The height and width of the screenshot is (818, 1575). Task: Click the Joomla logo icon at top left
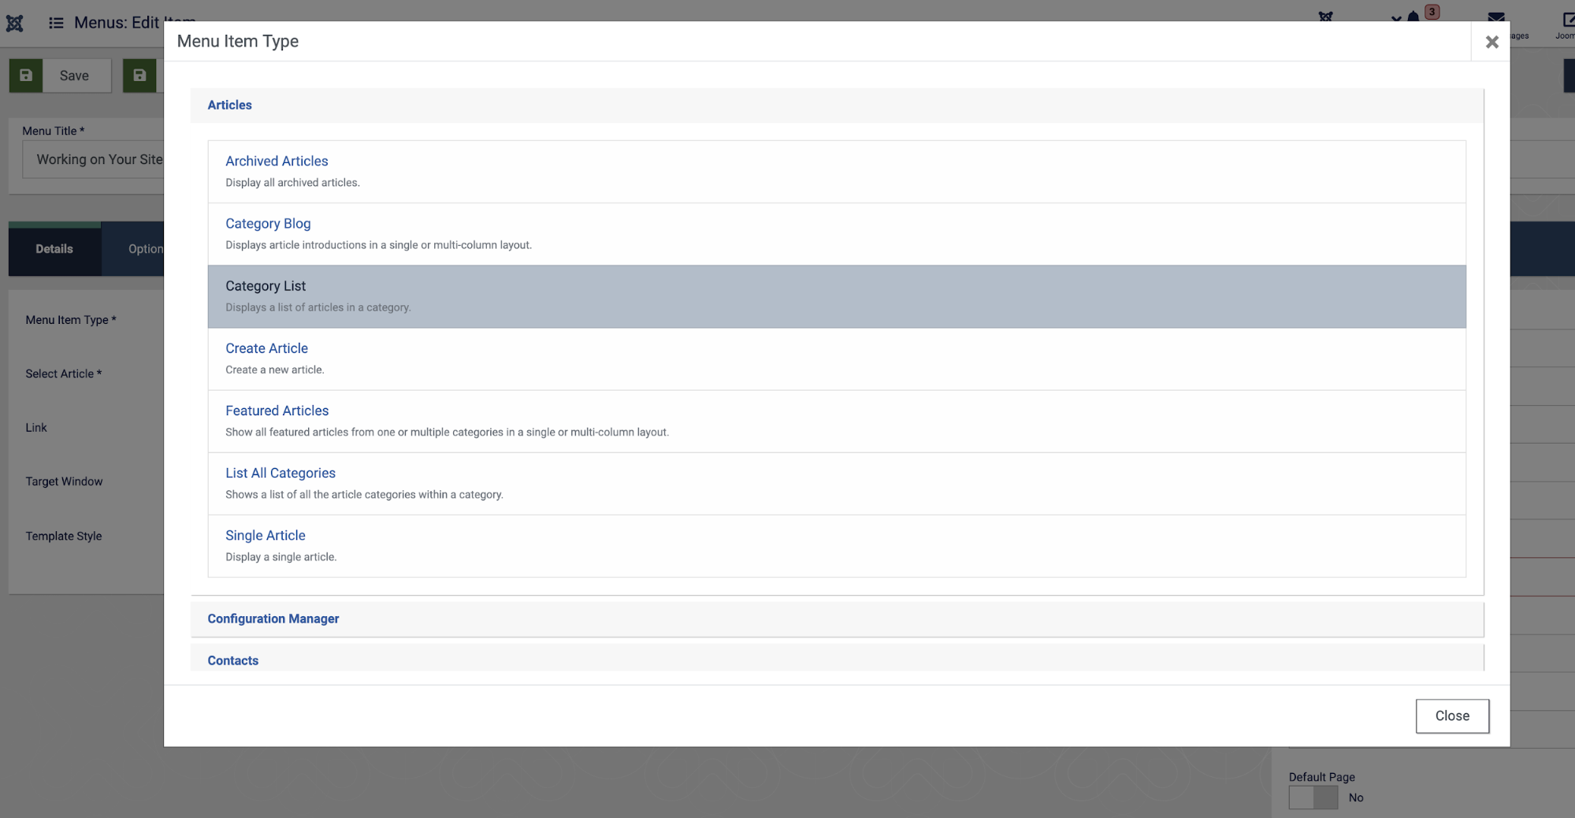pos(15,23)
